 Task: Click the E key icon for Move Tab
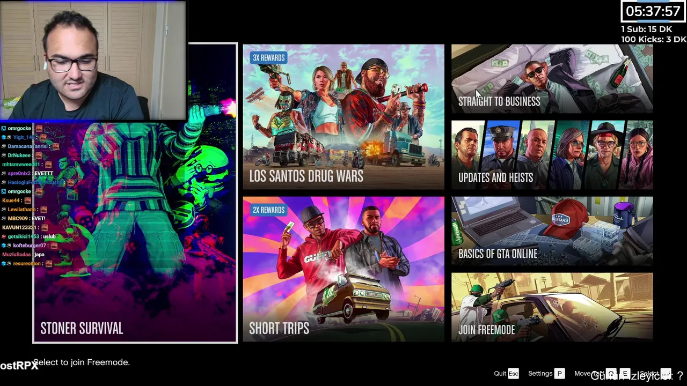tap(625, 374)
